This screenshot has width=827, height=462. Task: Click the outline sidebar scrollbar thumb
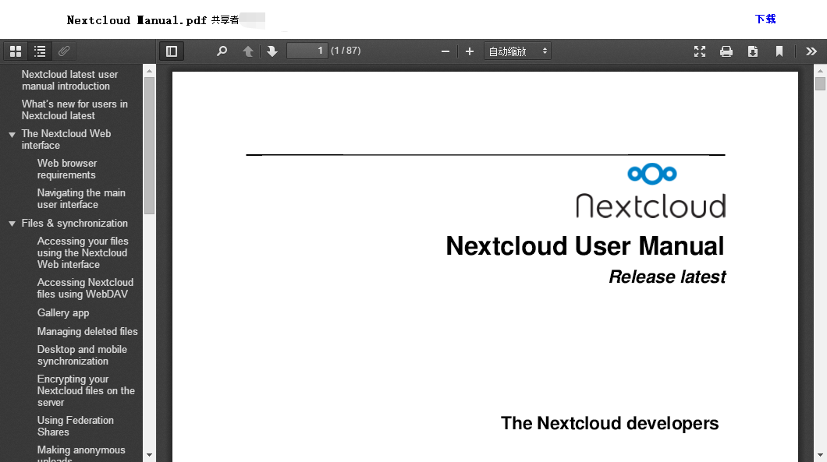pyautogui.click(x=149, y=146)
